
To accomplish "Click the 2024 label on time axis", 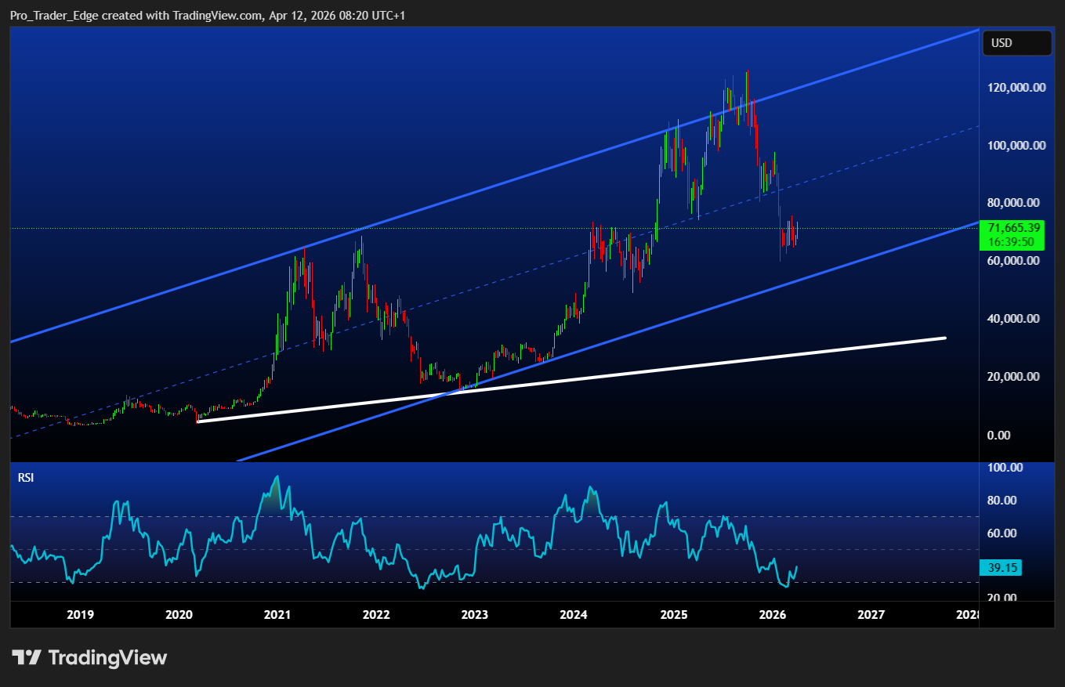I will (x=574, y=615).
